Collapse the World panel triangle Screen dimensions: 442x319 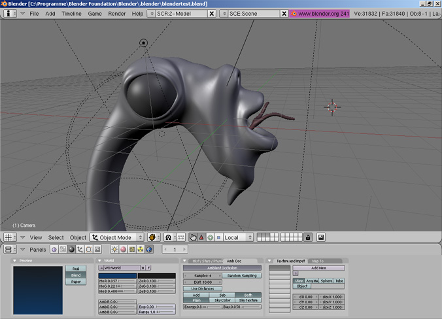coord(99,261)
